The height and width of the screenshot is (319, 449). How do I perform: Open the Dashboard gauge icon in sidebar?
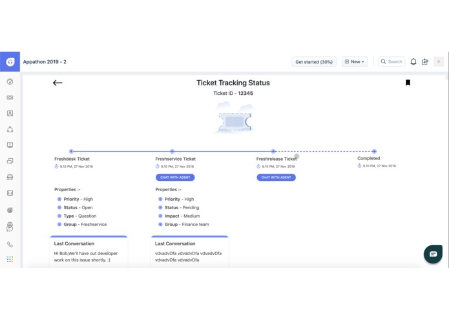click(10, 81)
